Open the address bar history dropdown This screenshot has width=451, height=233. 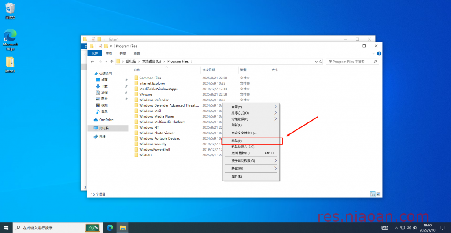(316, 62)
